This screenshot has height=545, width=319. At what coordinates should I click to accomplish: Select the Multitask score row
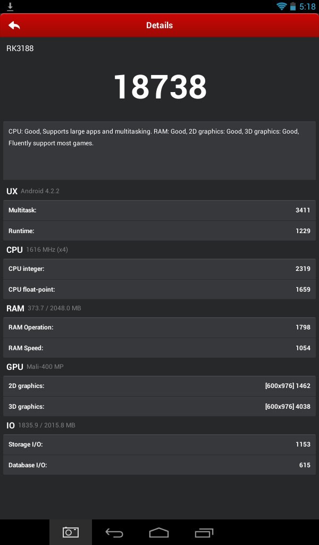click(159, 210)
